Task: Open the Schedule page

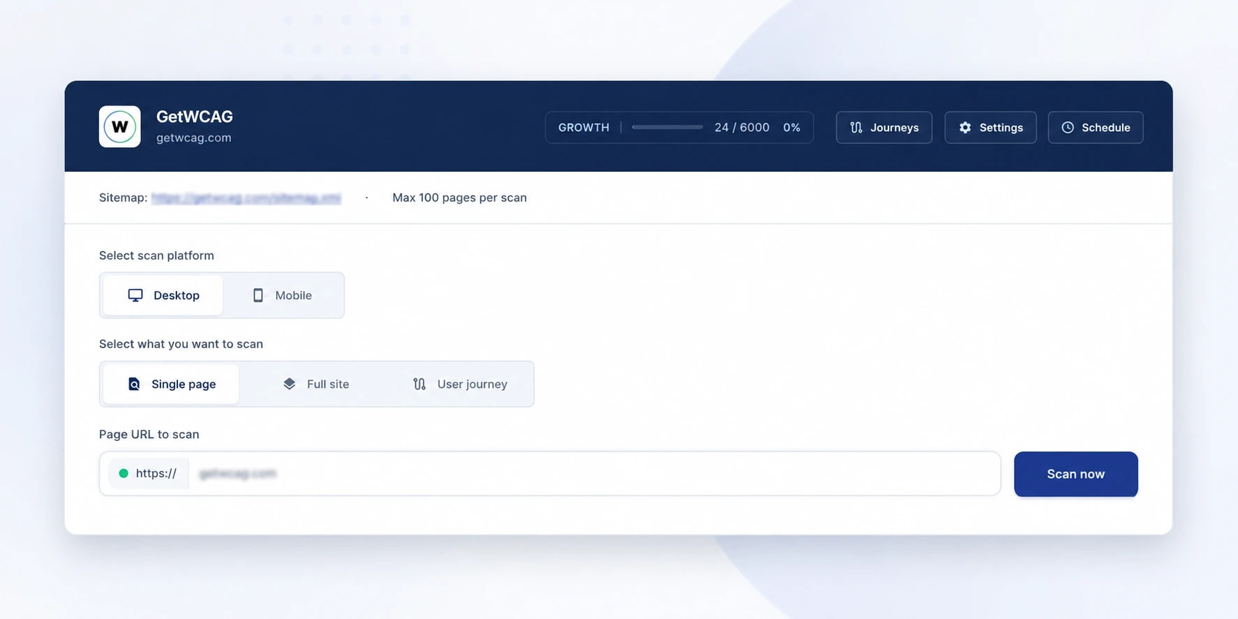Action: (x=1095, y=128)
